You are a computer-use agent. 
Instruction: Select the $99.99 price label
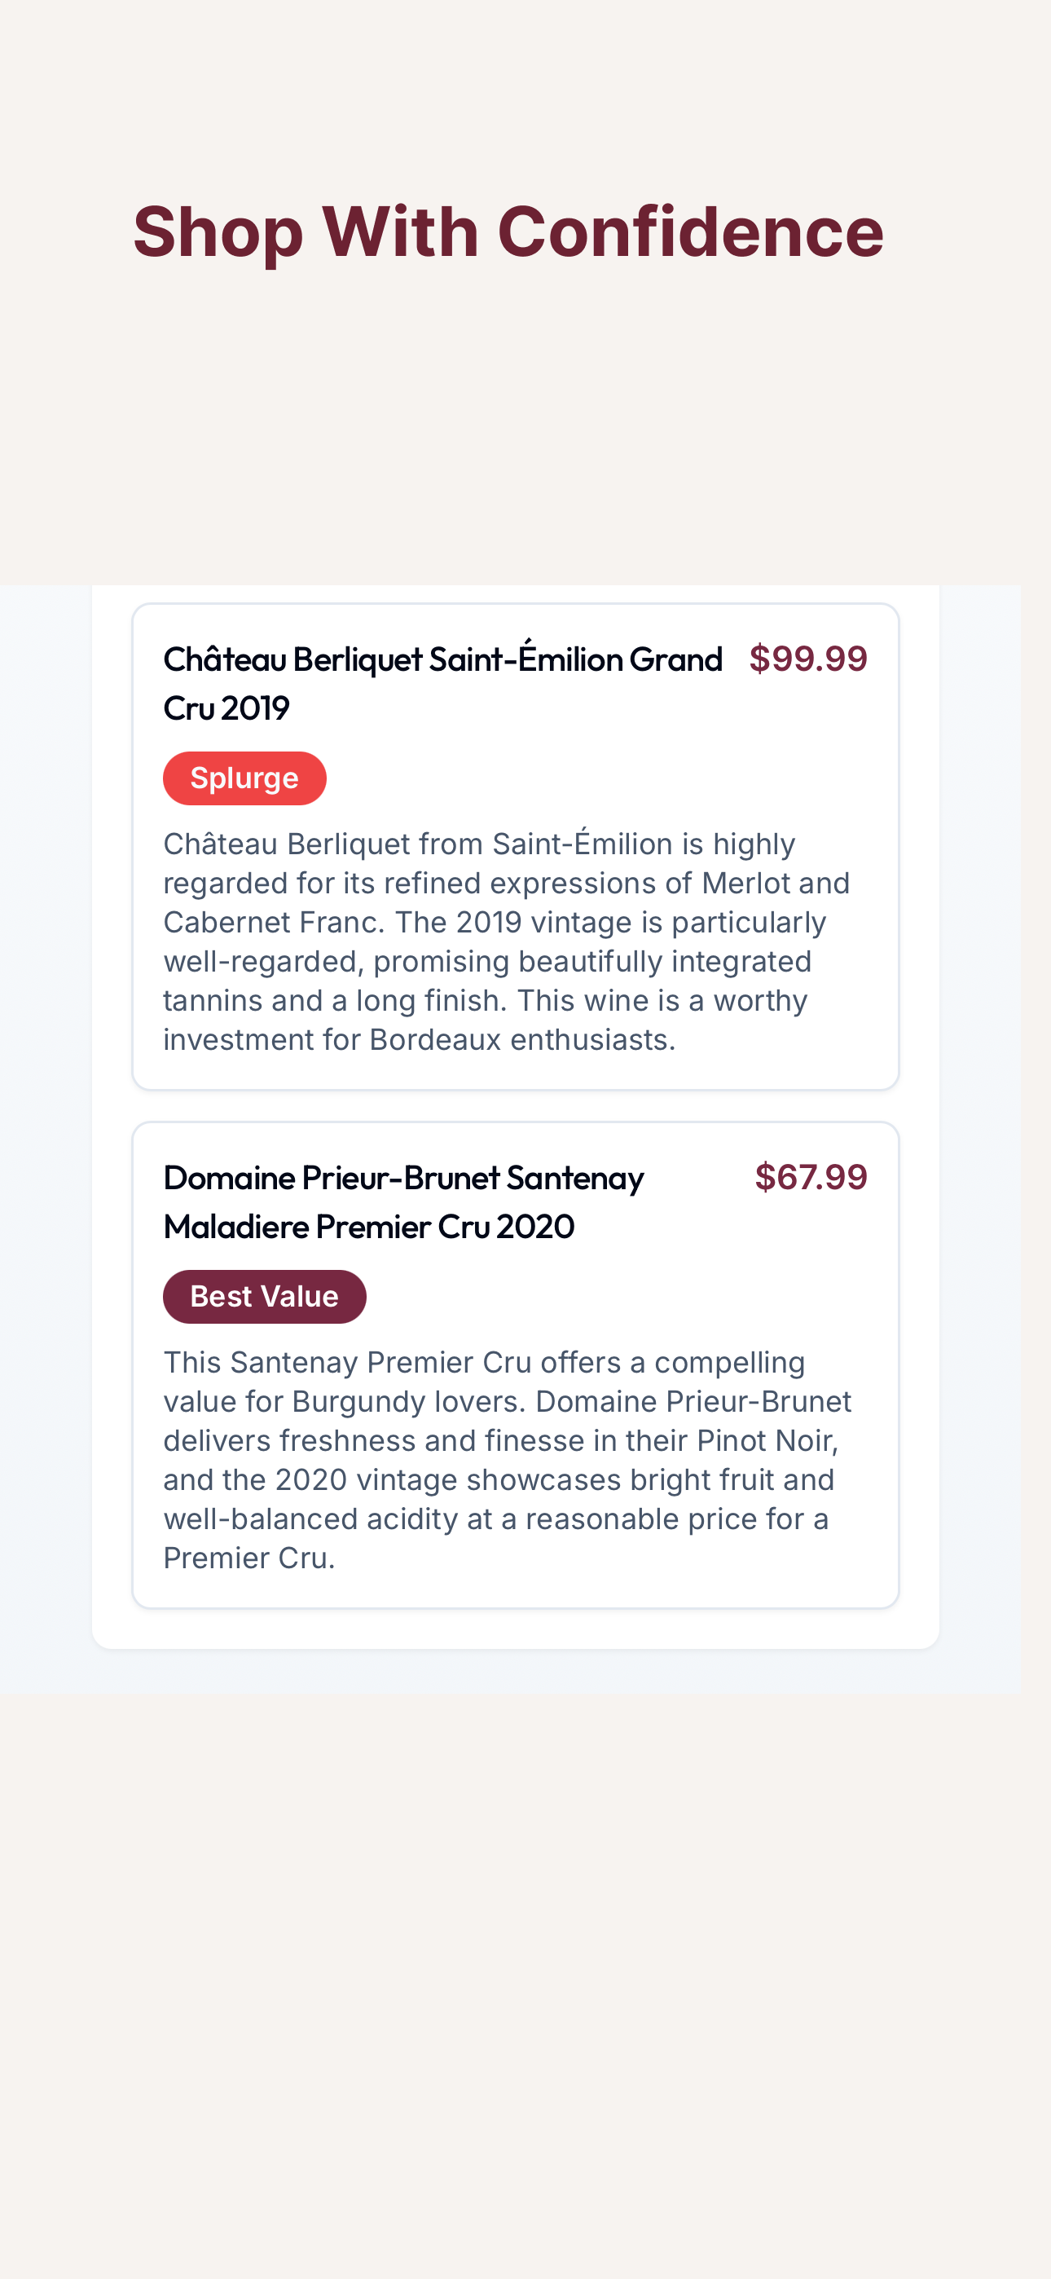808,659
